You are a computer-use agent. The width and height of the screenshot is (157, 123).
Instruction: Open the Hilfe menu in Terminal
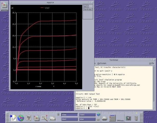point(151,63)
